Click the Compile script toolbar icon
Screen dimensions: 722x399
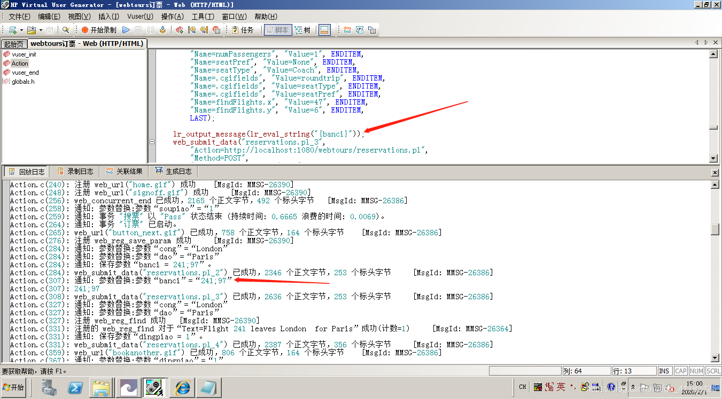162,30
